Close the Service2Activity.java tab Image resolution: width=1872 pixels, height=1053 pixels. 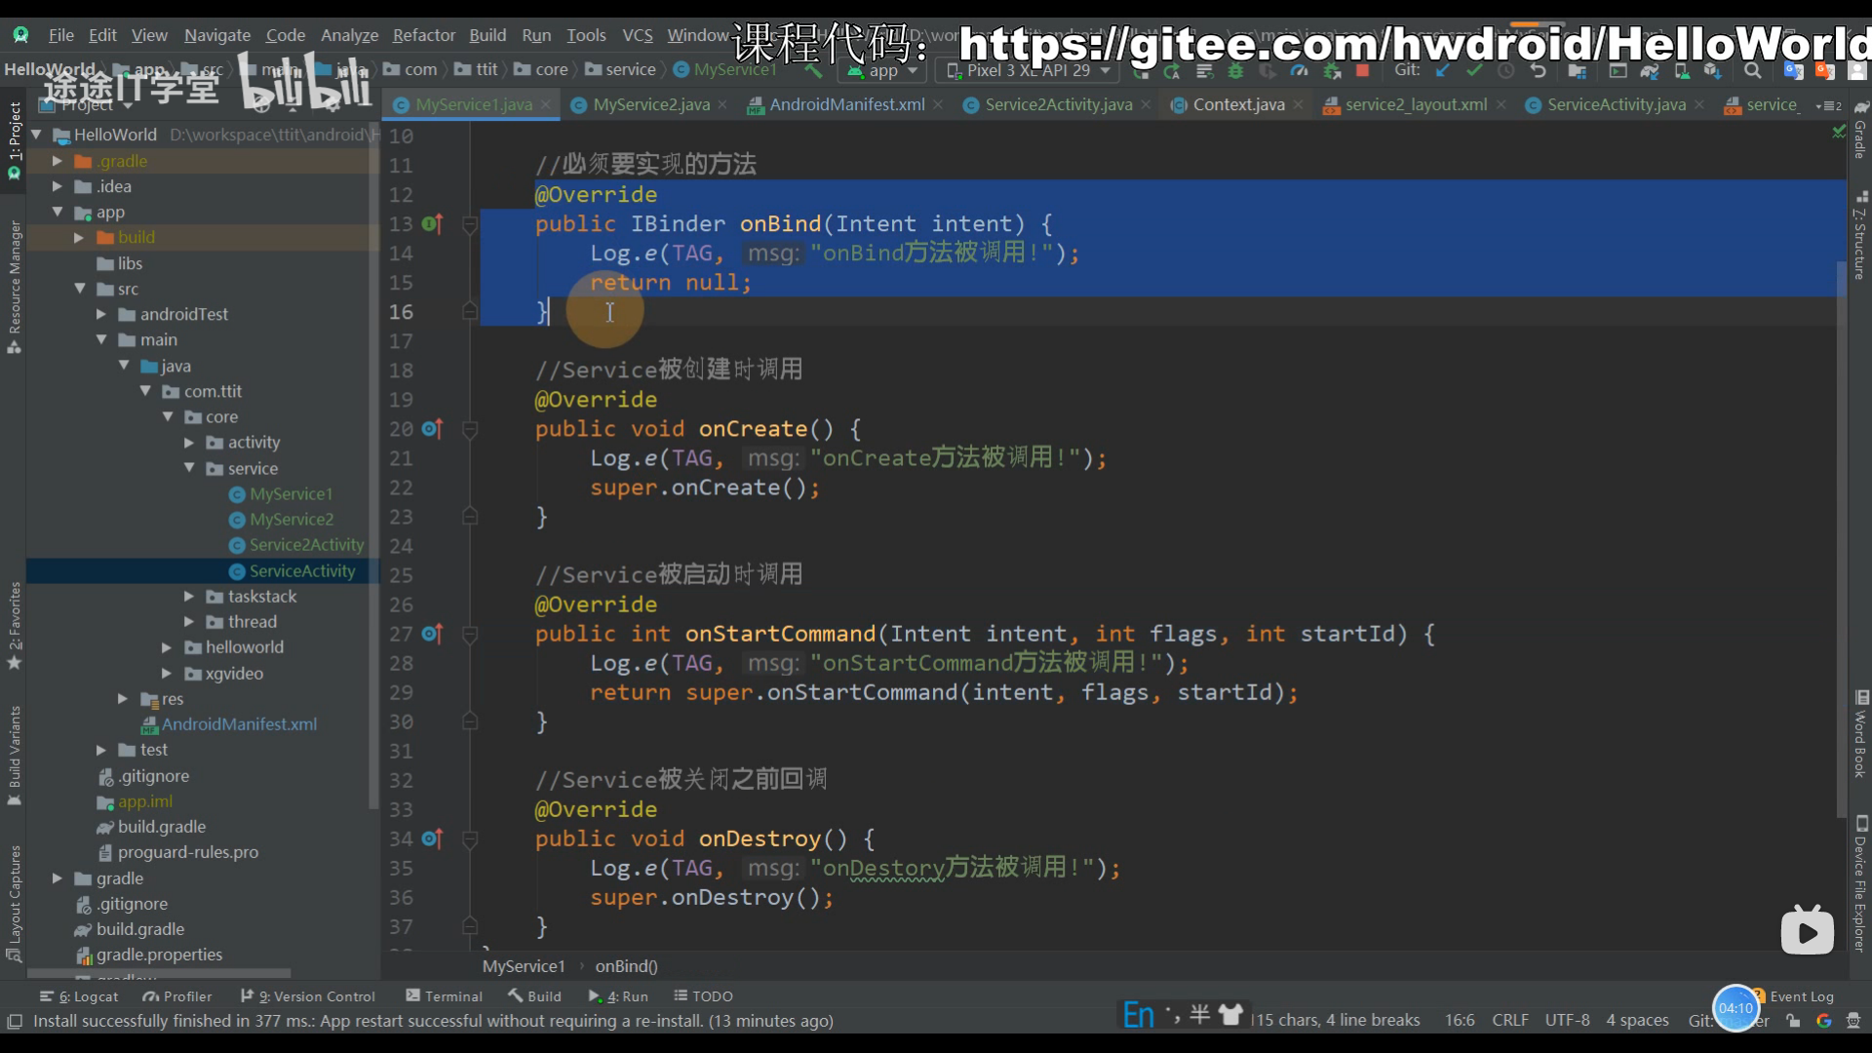click(x=1146, y=104)
